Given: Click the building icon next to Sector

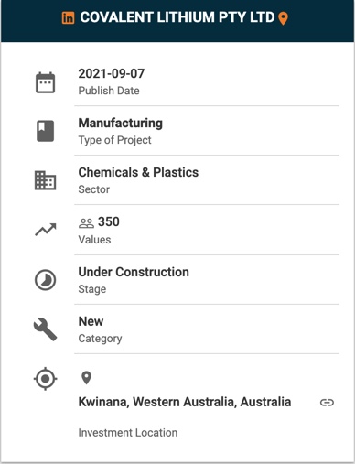Looking at the screenshot, I should [x=45, y=180].
